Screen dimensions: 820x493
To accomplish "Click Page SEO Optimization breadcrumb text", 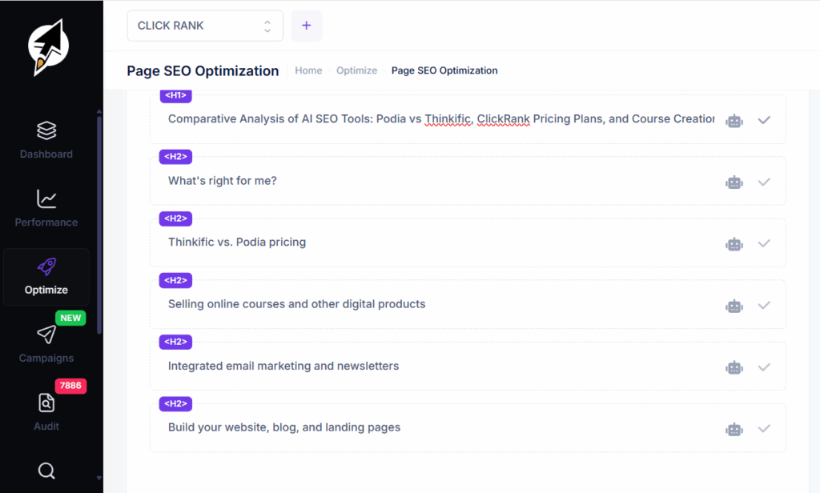I will coord(444,70).
